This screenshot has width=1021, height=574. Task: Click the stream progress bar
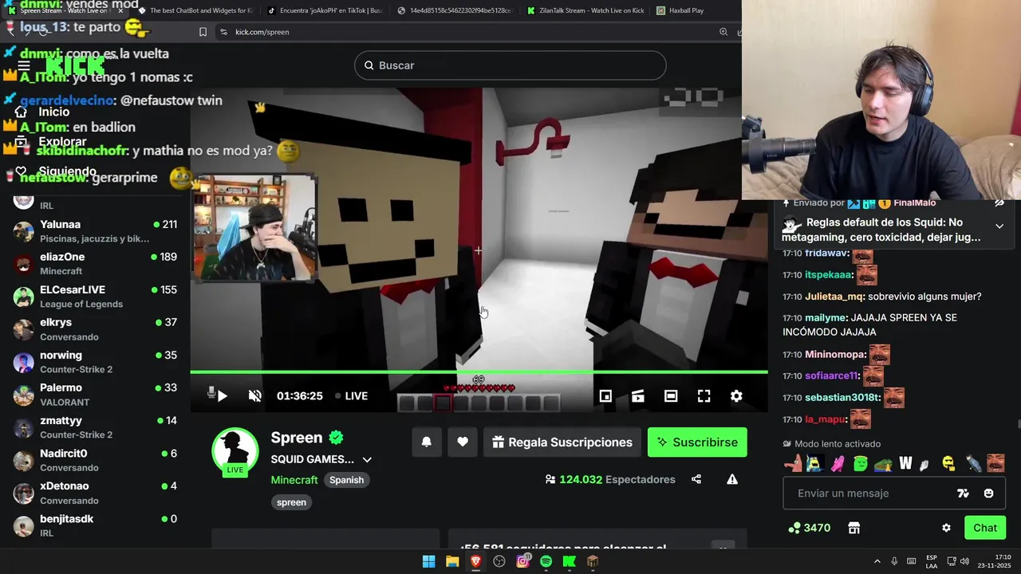pos(479,372)
